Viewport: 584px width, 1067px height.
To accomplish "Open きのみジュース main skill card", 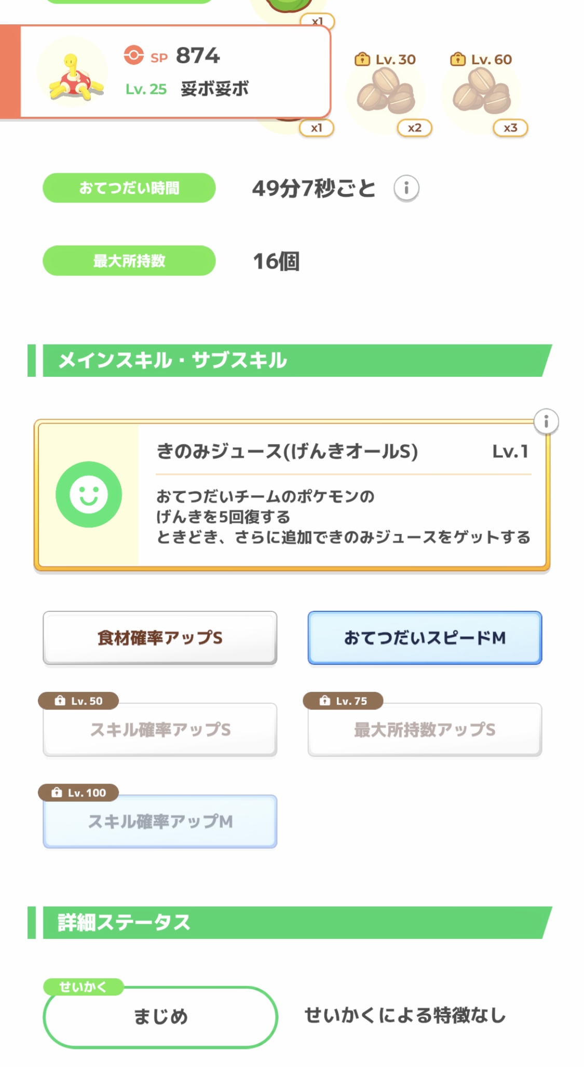I will coord(343,496).
